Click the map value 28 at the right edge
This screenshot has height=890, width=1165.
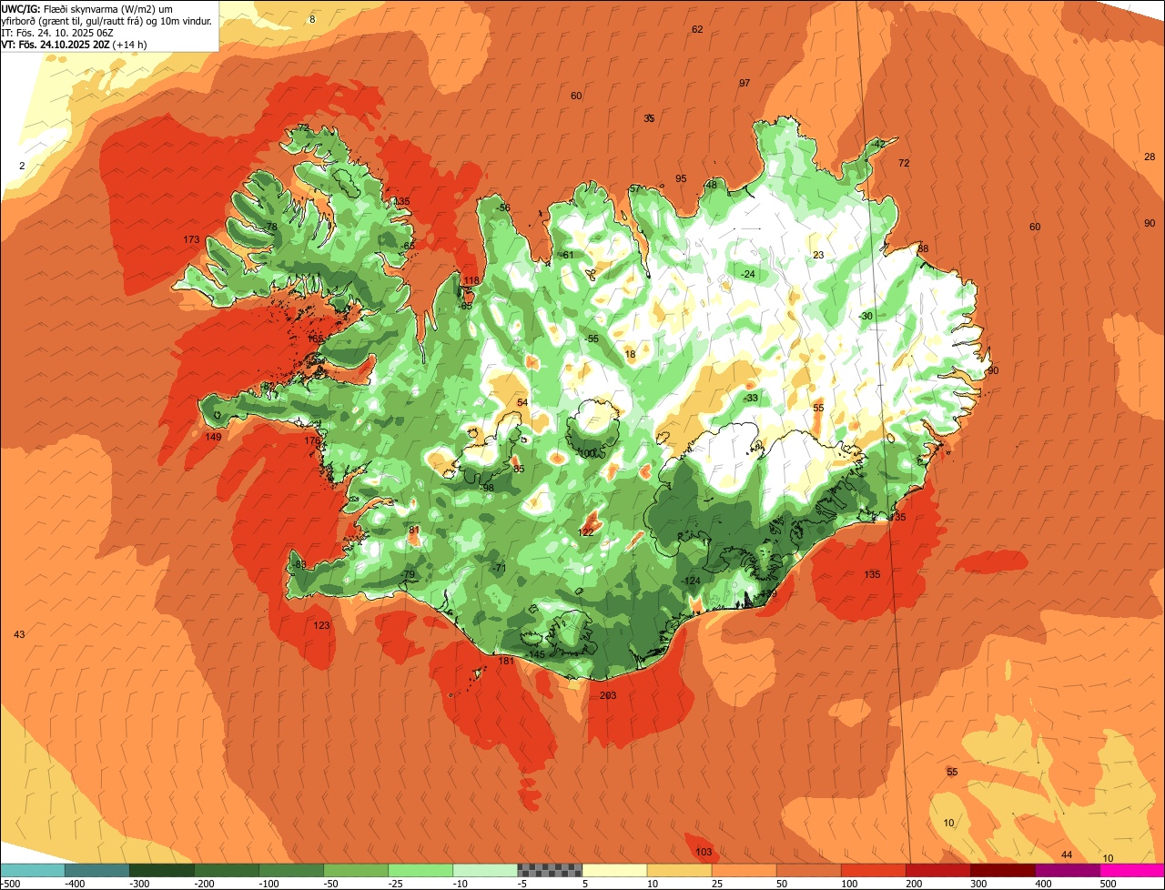coord(1150,157)
